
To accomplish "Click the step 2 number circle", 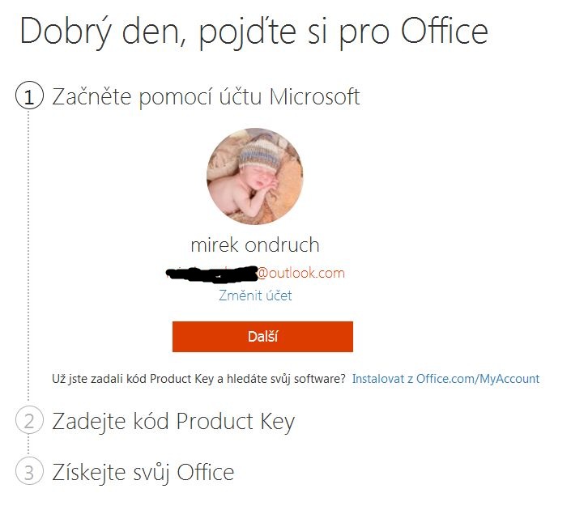I will point(28,421).
